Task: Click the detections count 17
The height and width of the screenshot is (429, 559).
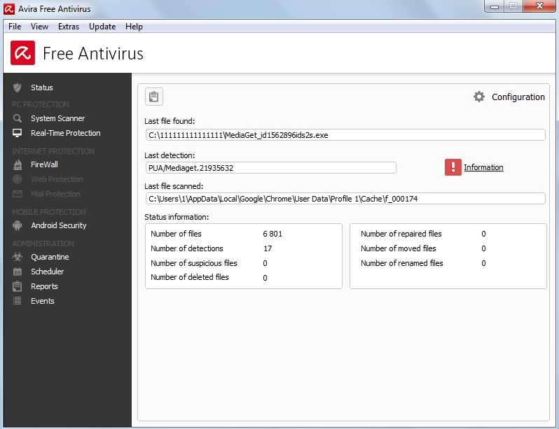Action: click(268, 248)
